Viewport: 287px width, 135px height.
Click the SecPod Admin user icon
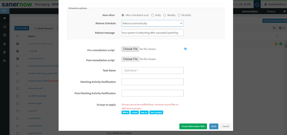[266, 4]
